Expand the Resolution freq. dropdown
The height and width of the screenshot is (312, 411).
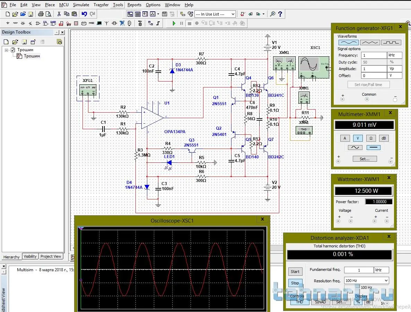click(386, 281)
